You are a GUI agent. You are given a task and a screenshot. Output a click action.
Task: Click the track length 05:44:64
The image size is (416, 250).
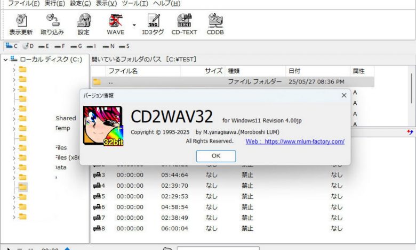[174, 175]
